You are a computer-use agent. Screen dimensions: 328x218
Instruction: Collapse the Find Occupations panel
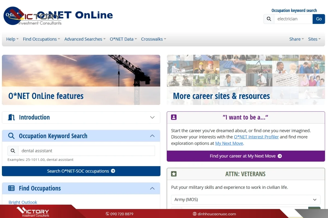(x=152, y=188)
